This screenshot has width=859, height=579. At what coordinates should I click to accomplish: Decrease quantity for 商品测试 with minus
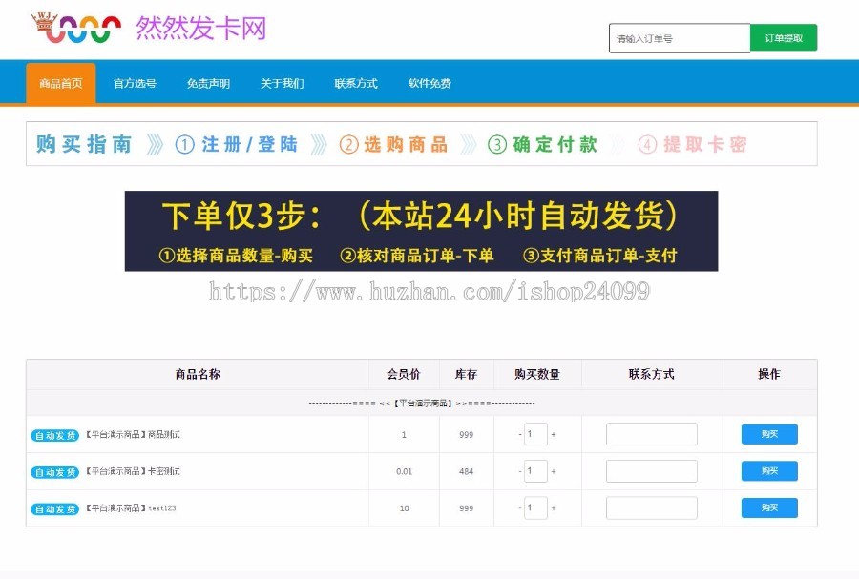coord(520,434)
